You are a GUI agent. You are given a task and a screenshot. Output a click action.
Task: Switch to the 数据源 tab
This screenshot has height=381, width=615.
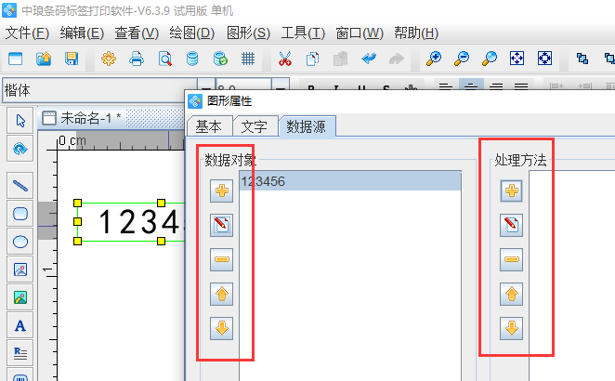point(307,126)
